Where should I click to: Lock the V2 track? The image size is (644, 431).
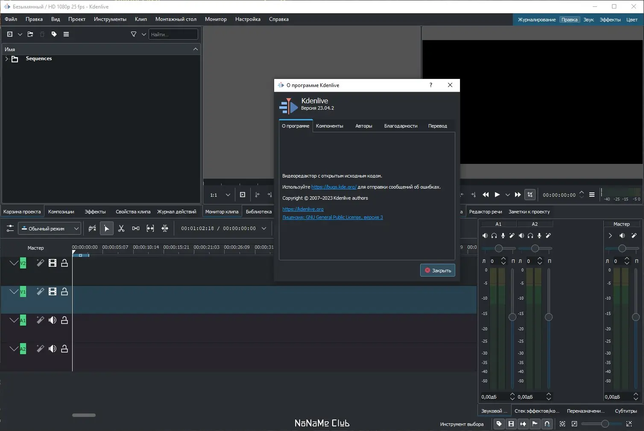point(64,263)
